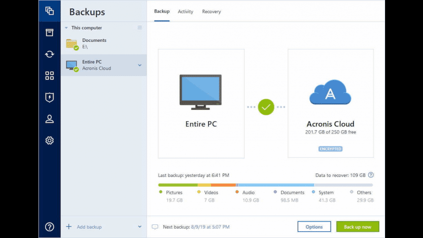Open the Tools grid icon
423x238 pixels.
point(50,76)
